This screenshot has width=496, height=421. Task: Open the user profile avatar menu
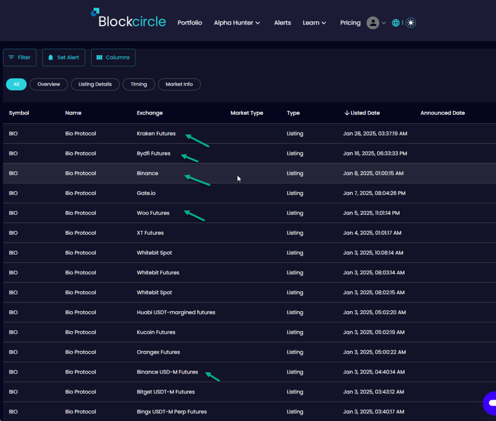[372, 23]
